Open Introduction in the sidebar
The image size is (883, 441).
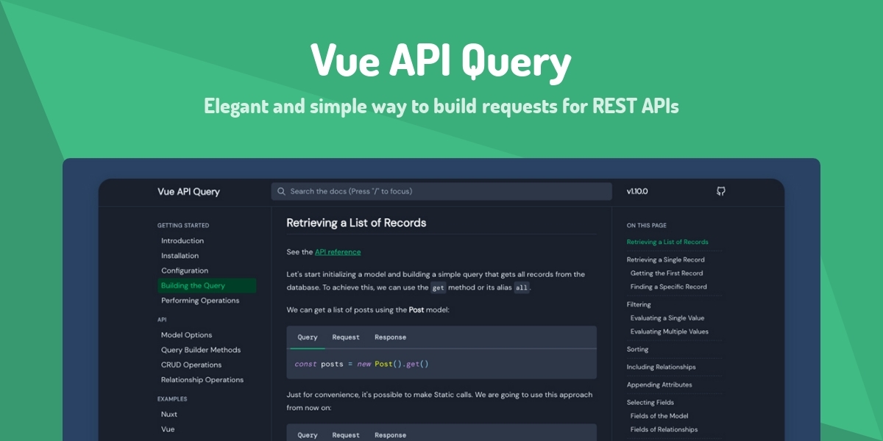(x=182, y=241)
